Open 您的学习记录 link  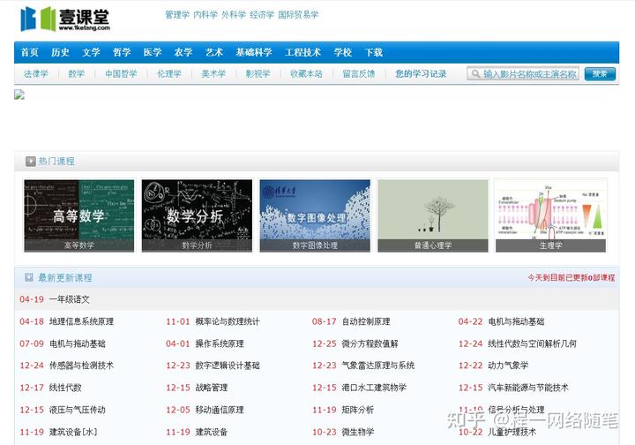coord(421,74)
